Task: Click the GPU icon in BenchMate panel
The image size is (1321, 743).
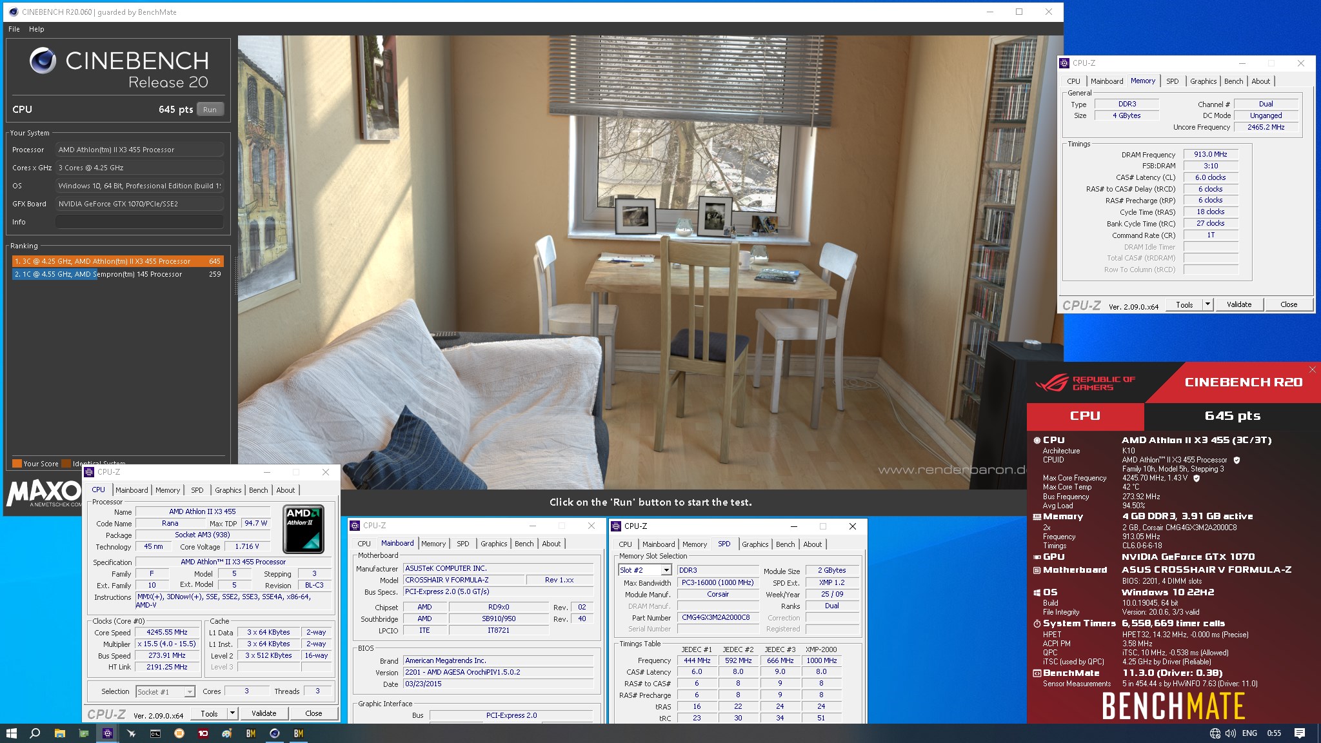Action: (1037, 557)
